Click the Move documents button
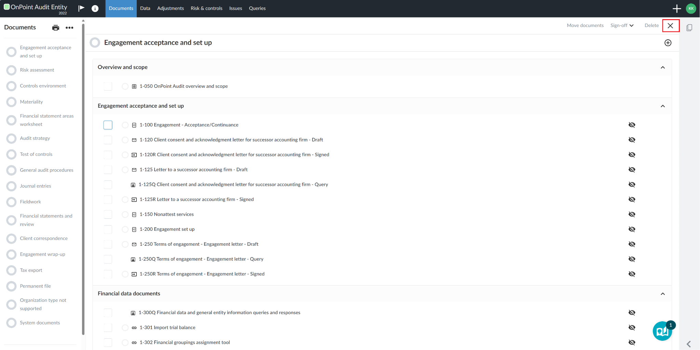This screenshot has width=700, height=350. (585, 25)
